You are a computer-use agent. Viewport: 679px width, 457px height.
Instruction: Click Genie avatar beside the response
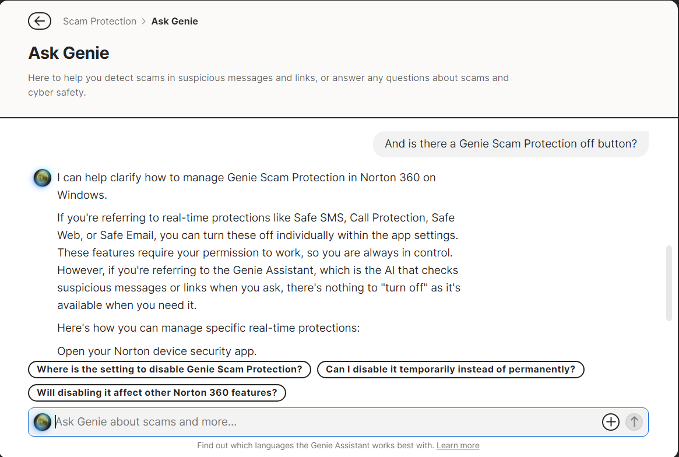[43, 178]
